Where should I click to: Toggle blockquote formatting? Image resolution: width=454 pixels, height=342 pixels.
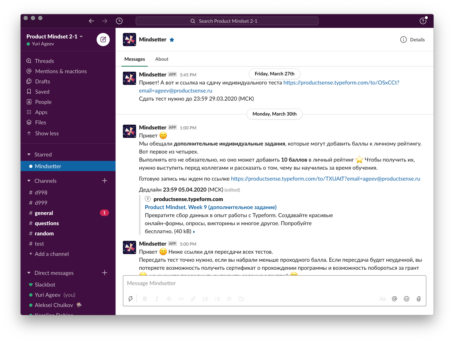(x=229, y=299)
